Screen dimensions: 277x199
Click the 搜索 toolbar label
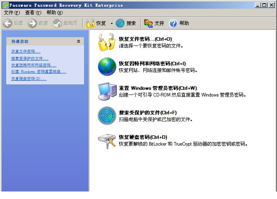[x=131, y=23]
